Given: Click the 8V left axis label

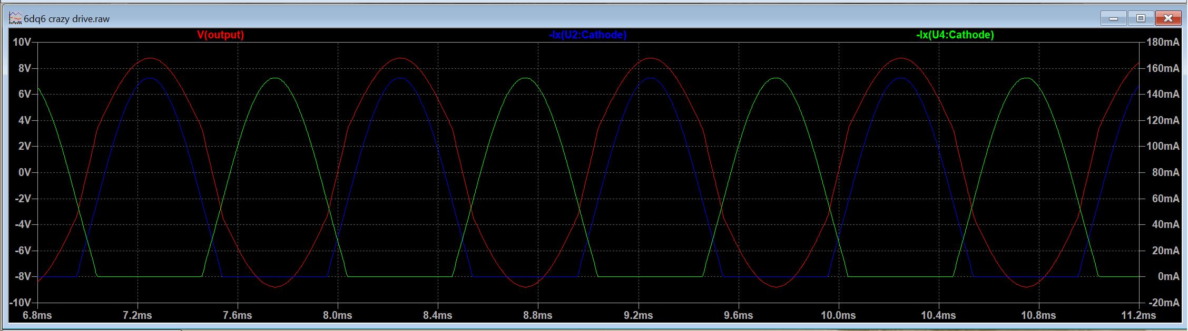Looking at the screenshot, I should pos(25,68).
